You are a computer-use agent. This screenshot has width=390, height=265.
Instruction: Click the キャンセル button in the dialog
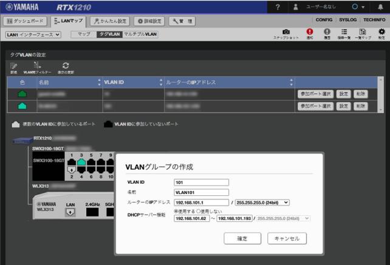pyautogui.click(x=287, y=238)
